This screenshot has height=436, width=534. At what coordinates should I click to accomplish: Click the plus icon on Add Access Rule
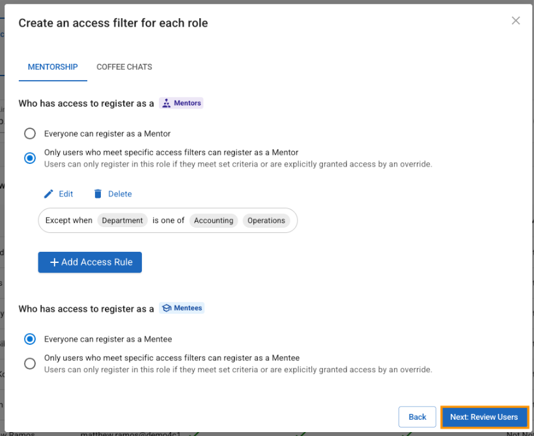click(54, 262)
